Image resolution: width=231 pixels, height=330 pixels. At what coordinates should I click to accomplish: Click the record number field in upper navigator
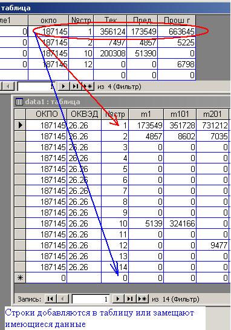36,87
